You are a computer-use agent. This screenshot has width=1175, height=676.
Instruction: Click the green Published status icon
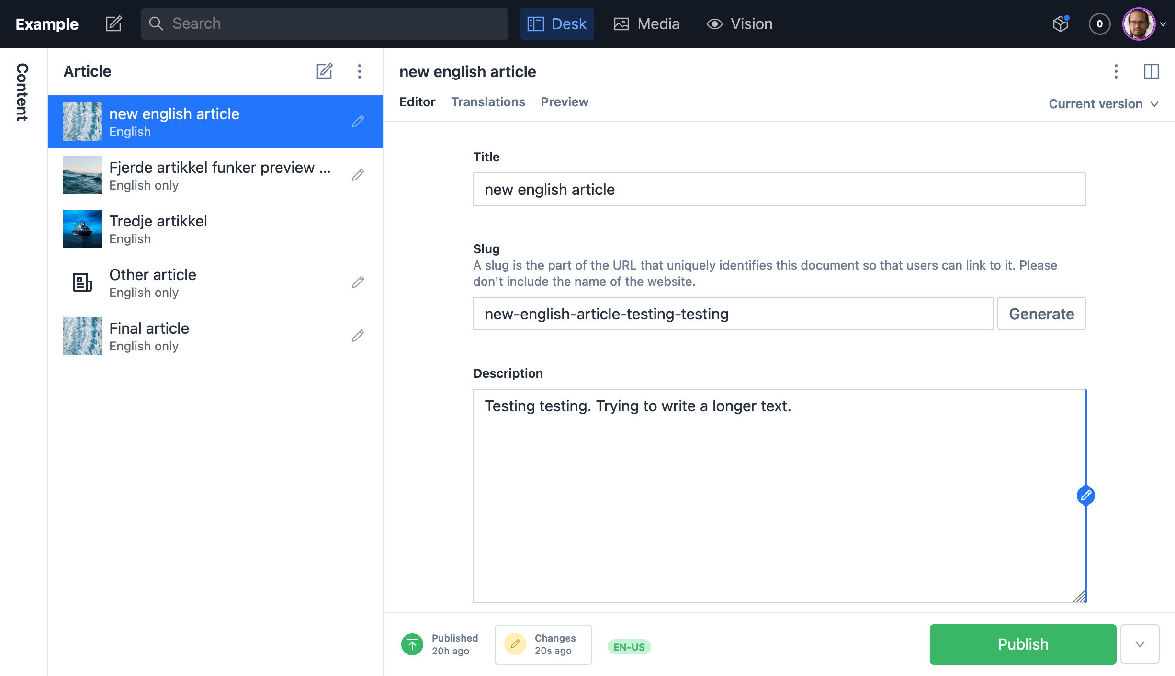[412, 644]
